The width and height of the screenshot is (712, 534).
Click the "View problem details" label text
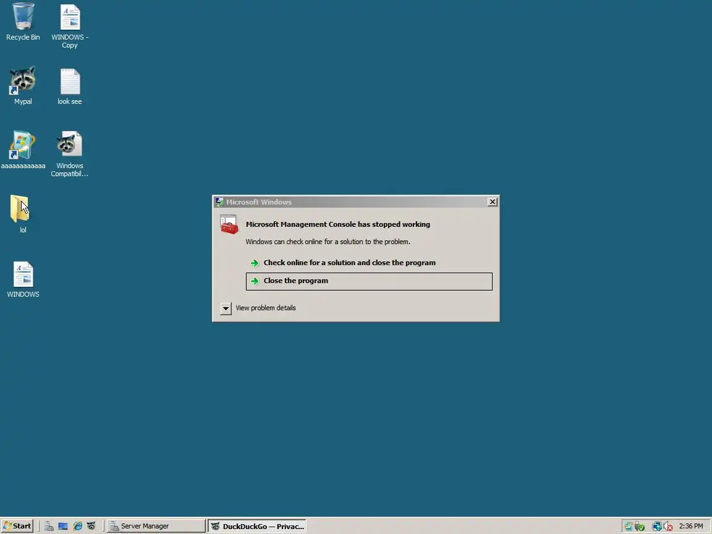266,308
